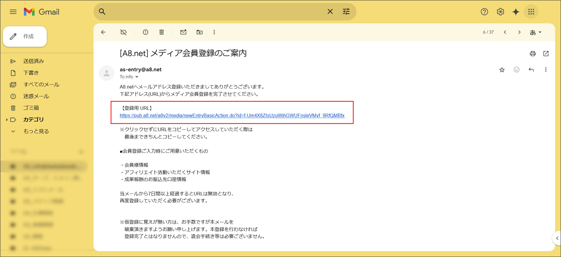
Task: Open すべてのメール all mail
Action: click(41, 85)
